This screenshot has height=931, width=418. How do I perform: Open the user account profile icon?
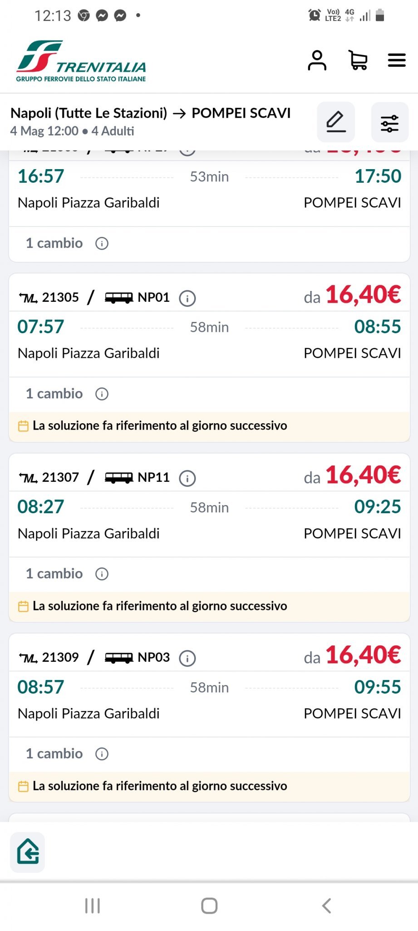(317, 60)
